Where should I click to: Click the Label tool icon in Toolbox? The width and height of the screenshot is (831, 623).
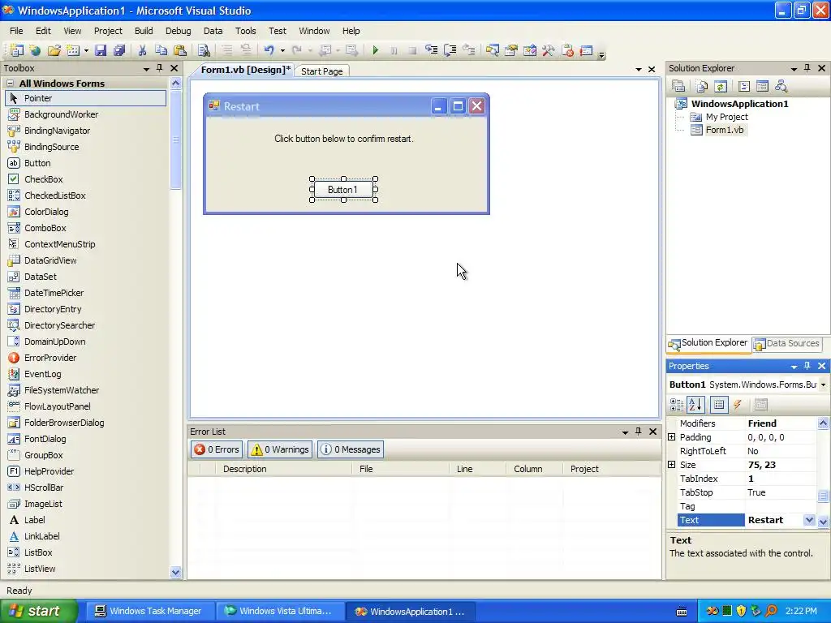[x=14, y=520]
